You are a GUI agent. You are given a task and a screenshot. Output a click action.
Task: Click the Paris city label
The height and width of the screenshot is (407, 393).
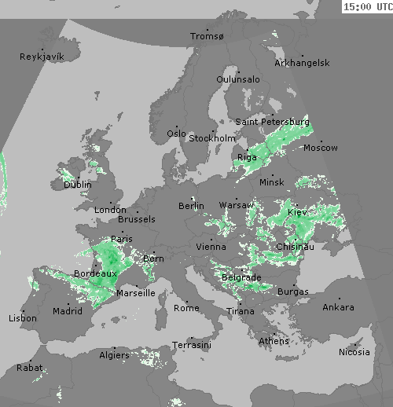(122, 239)
